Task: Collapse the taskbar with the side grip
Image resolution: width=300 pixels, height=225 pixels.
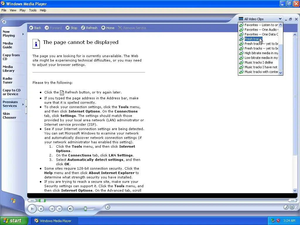Action: (x=26, y=107)
